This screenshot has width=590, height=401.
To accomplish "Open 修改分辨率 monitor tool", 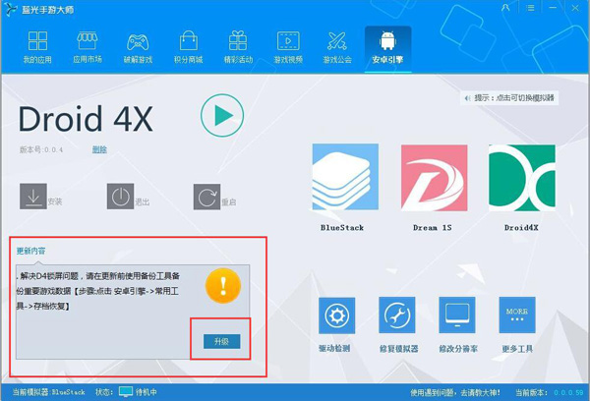I will coord(457,315).
